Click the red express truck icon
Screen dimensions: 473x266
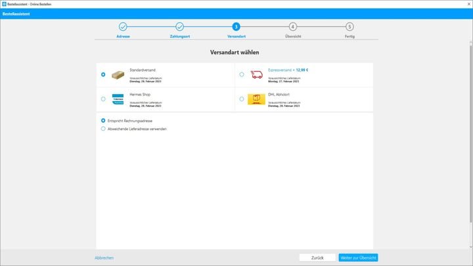(256, 74)
